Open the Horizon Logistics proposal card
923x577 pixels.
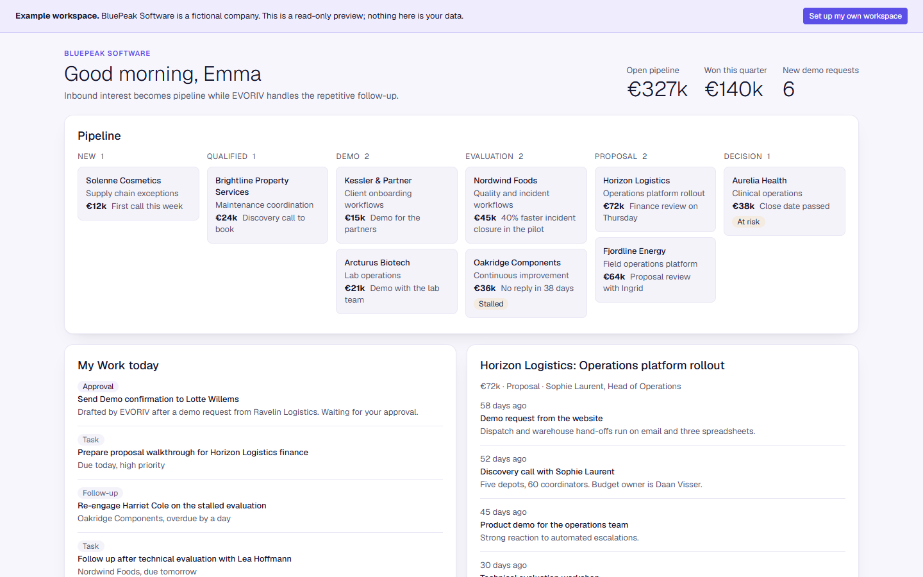(655, 199)
